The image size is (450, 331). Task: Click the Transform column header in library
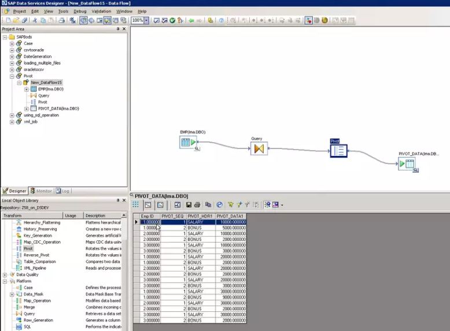32,215
